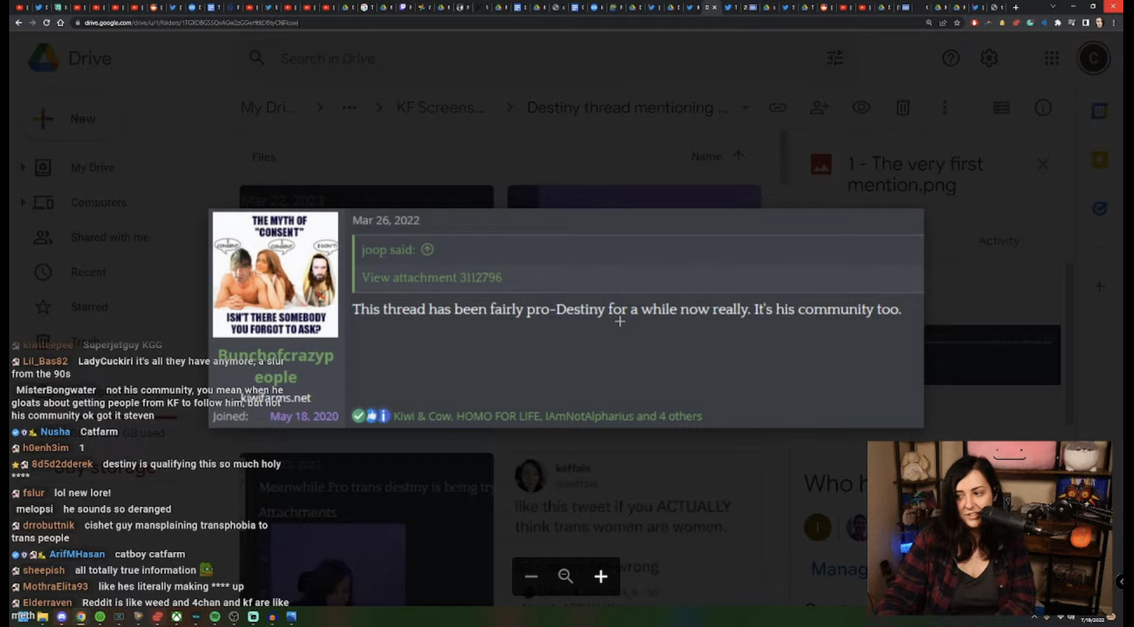
Task: Sort files by Name column
Action: click(x=706, y=156)
